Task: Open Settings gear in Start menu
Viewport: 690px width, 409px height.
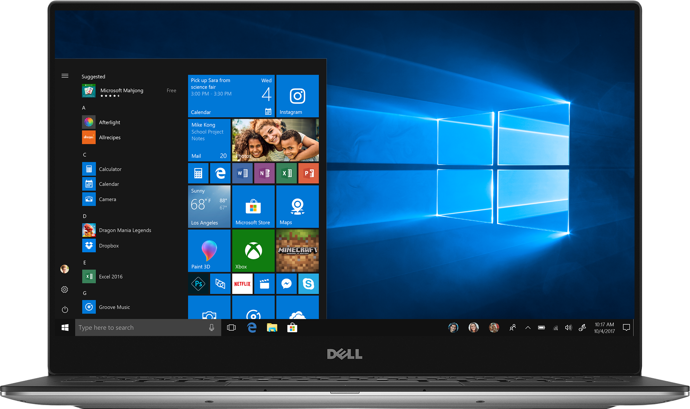Action: pyautogui.click(x=65, y=290)
